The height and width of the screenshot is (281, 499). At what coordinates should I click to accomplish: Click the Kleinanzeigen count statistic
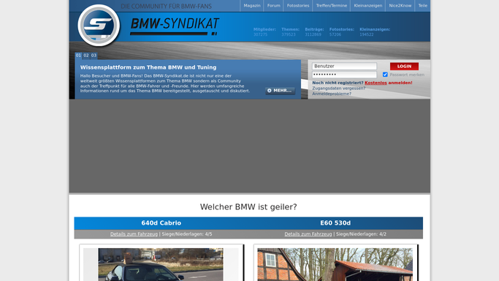375,32
